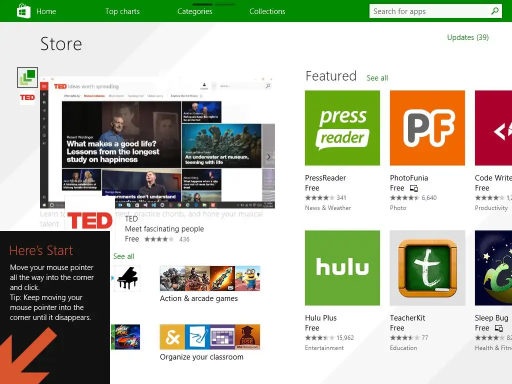Open the PressReader app tile
Image resolution: width=512 pixels, height=384 pixels.
coord(342,128)
